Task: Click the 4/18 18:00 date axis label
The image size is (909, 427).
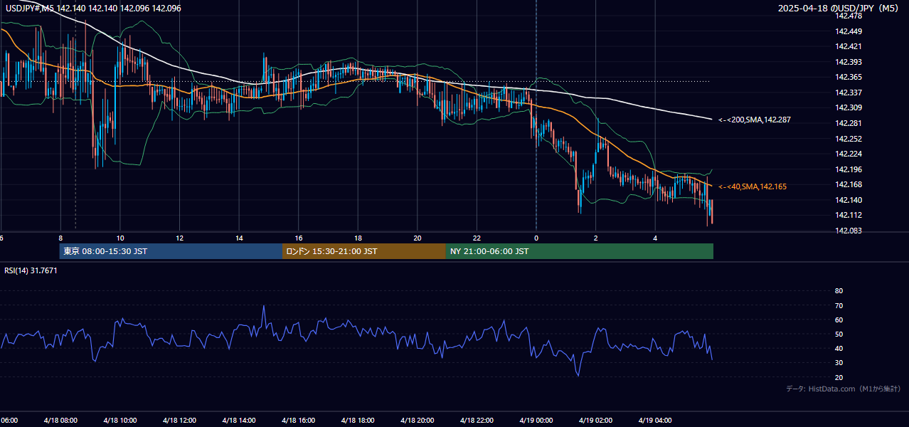Action: click(x=358, y=420)
